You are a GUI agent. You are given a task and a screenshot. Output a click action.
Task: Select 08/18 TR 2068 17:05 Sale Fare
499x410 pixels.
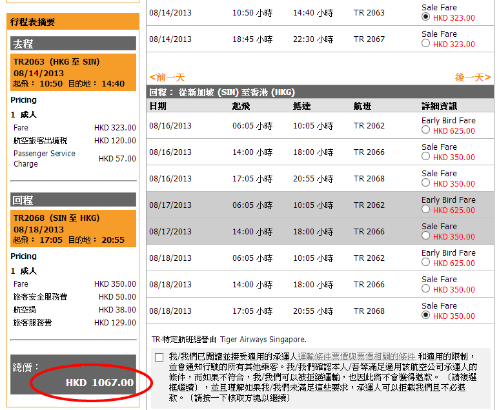point(425,316)
